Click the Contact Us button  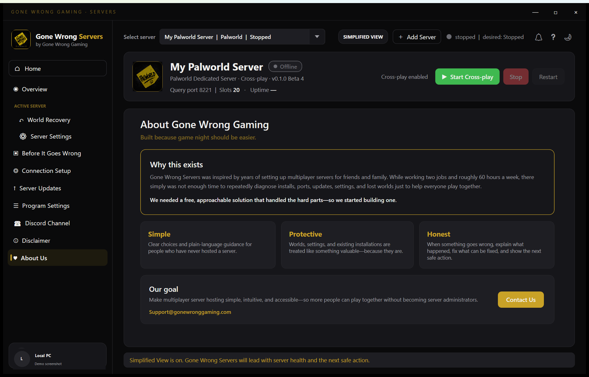point(521,300)
